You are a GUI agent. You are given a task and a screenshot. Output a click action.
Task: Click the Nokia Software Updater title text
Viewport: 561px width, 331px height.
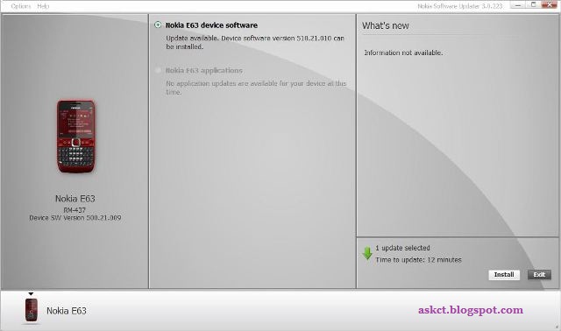point(459,6)
